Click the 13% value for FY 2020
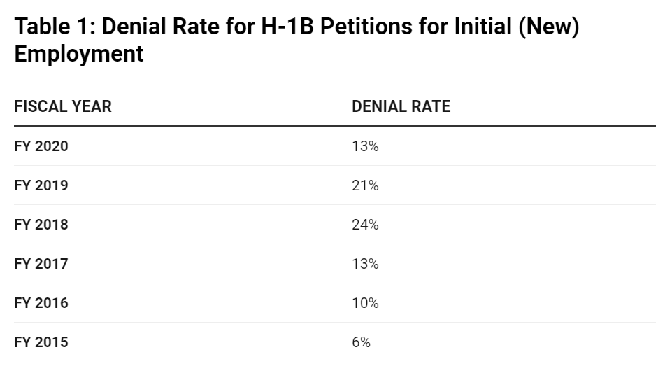This screenshot has height=366, width=672. pyautogui.click(x=365, y=146)
